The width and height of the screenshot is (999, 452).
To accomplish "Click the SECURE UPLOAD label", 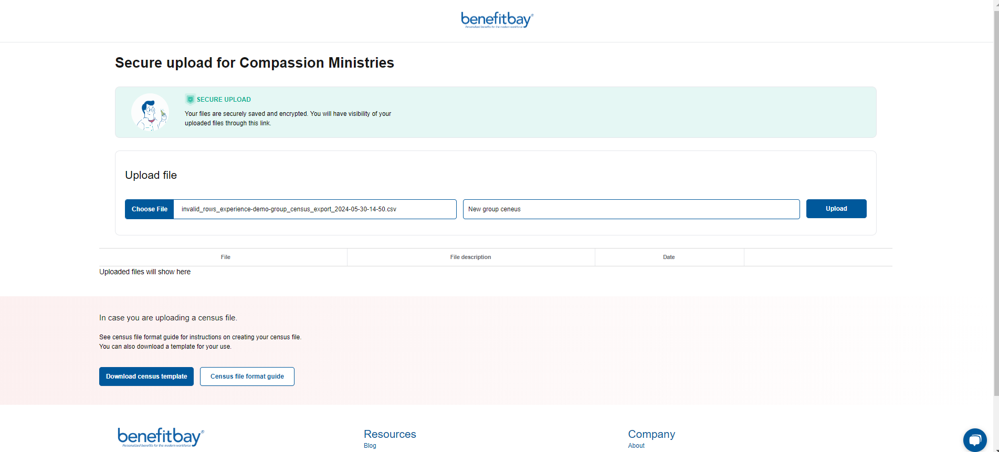I will 224,99.
